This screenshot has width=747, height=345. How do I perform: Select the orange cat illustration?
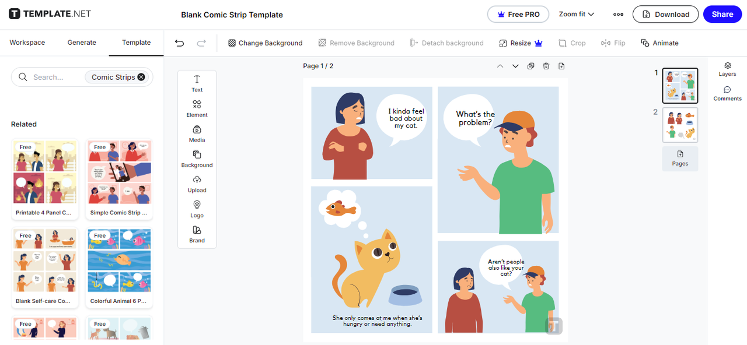[366, 268]
